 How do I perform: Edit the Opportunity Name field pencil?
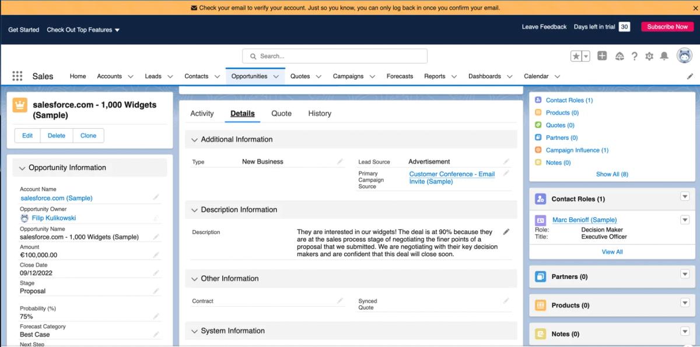[156, 236]
